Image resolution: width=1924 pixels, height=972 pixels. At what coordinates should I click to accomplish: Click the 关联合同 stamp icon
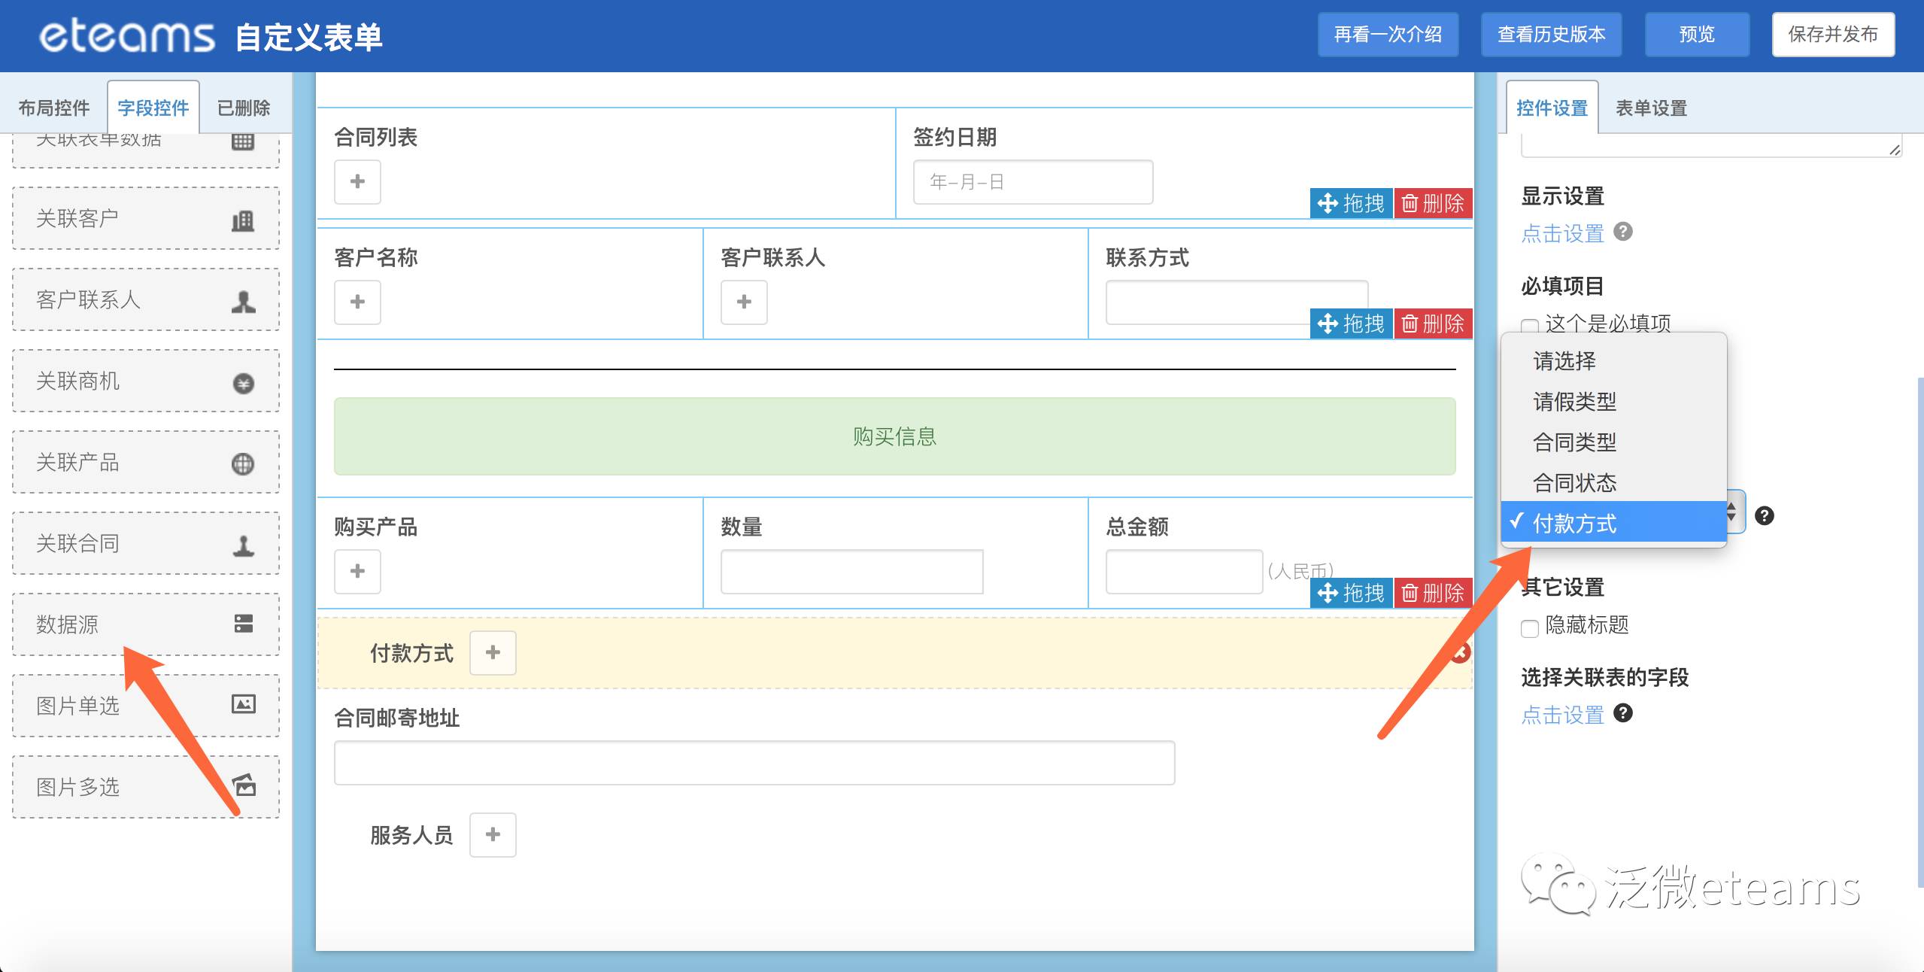point(242,545)
